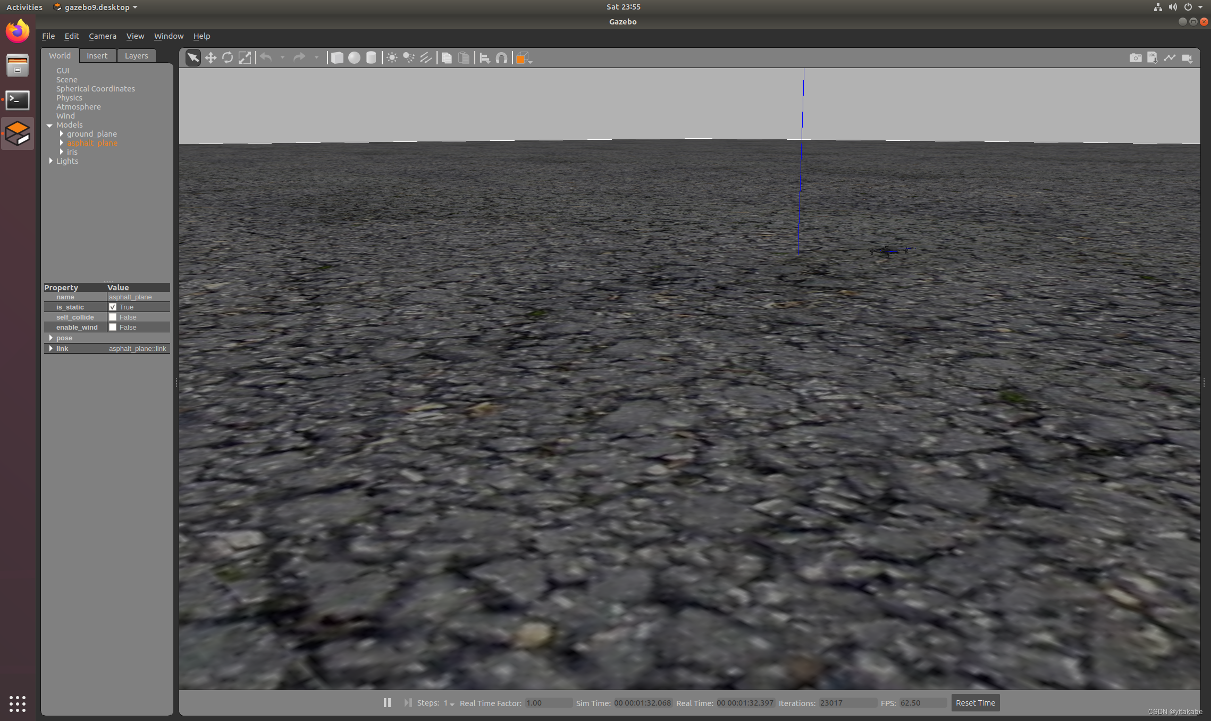Screen dimensions: 1211x721
Task: Add a point light
Action: [x=392, y=58]
